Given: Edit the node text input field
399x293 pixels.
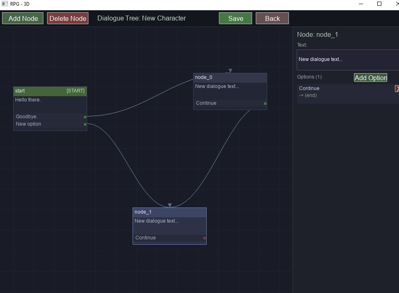Looking at the screenshot, I should pos(348,60).
